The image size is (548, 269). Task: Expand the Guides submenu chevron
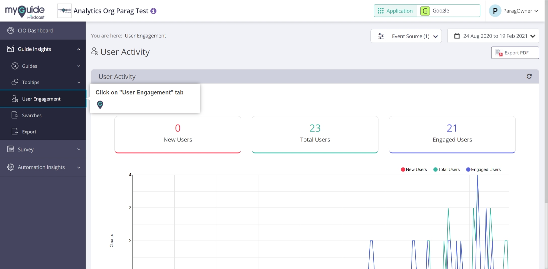(x=79, y=66)
